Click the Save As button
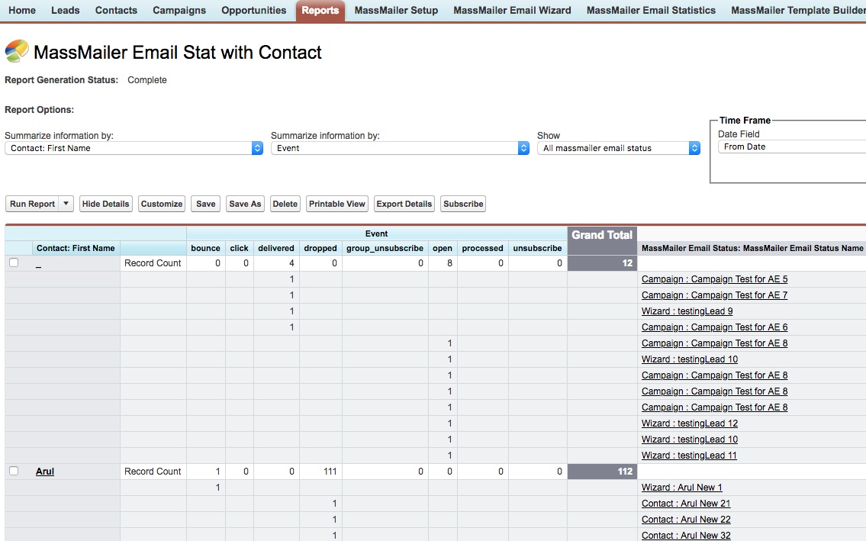The height and width of the screenshot is (541, 866). coord(245,204)
